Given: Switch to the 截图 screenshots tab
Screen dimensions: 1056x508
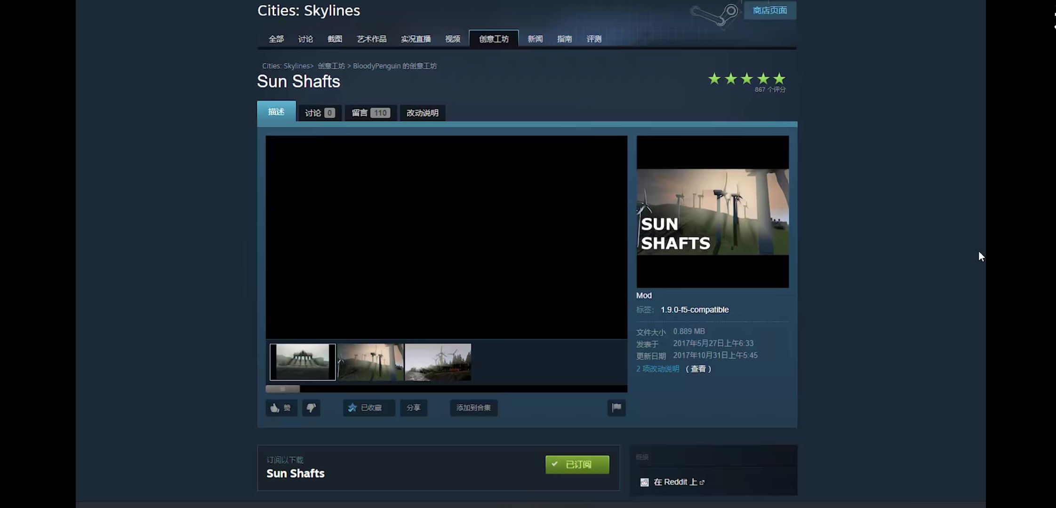Looking at the screenshot, I should tap(335, 39).
